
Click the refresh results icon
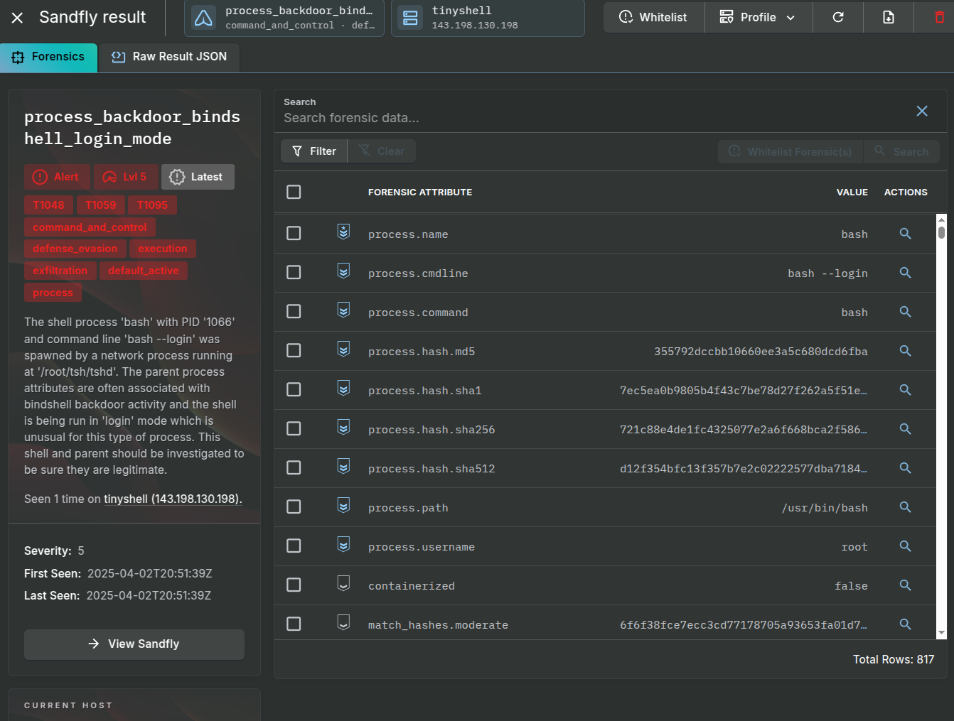click(837, 17)
